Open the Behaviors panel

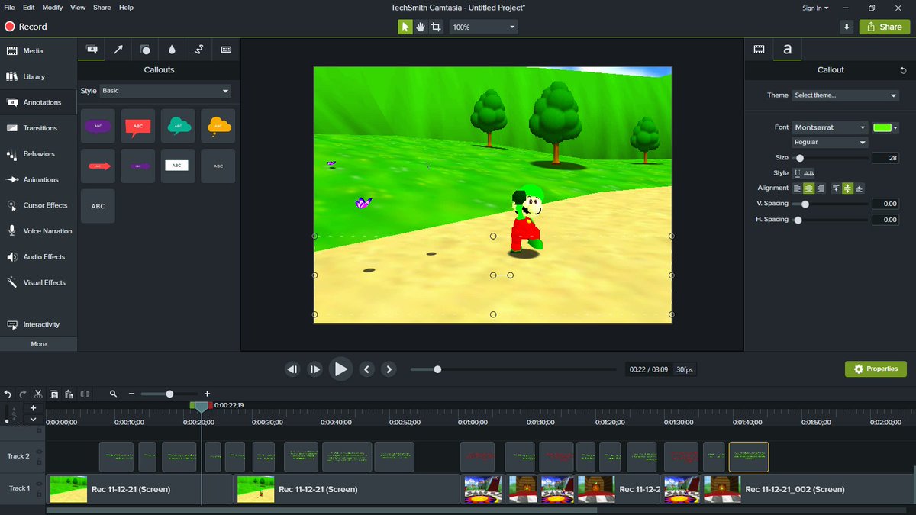38,154
